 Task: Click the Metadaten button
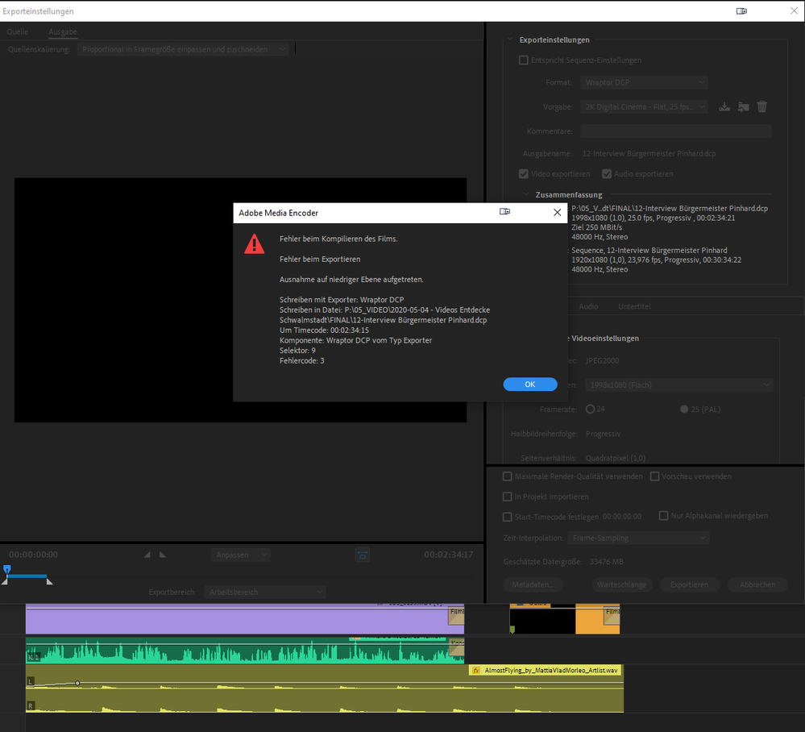pos(533,584)
